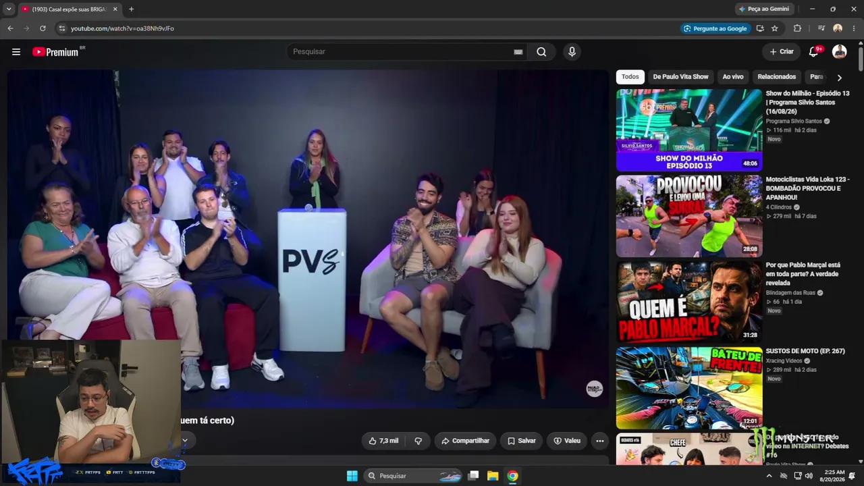Open the YouTube account avatar menu
864x486 pixels.
coord(840,52)
